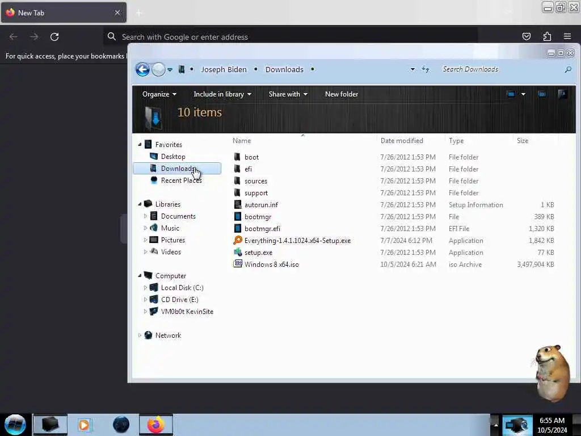Image resolution: width=581 pixels, height=436 pixels.
Task: Click the magnifier icon in Search Downloads
Action: [x=567, y=69]
